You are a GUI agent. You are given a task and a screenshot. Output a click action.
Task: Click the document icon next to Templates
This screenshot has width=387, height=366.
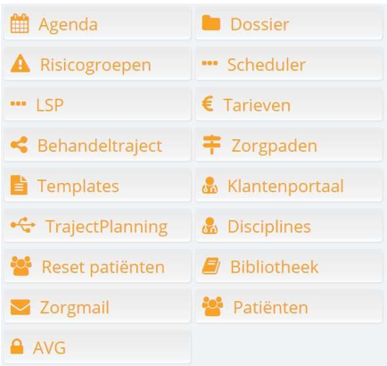click(19, 185)
